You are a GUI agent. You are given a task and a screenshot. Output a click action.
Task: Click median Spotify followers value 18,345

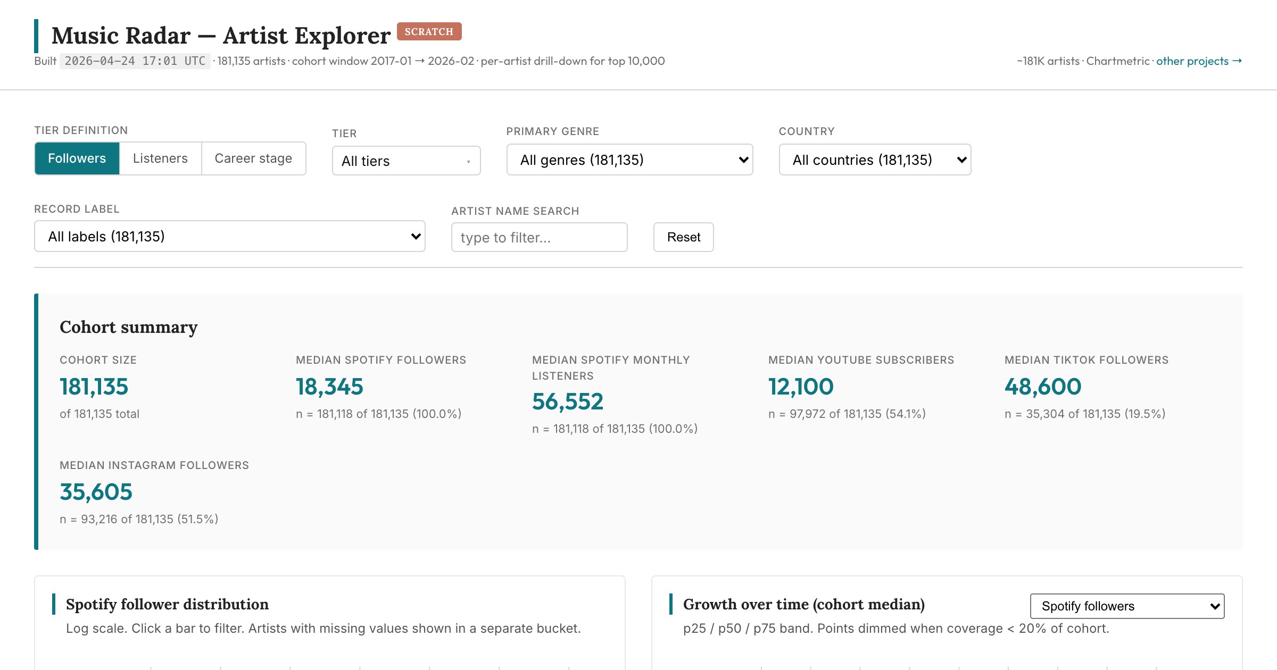tap(329, 387)
